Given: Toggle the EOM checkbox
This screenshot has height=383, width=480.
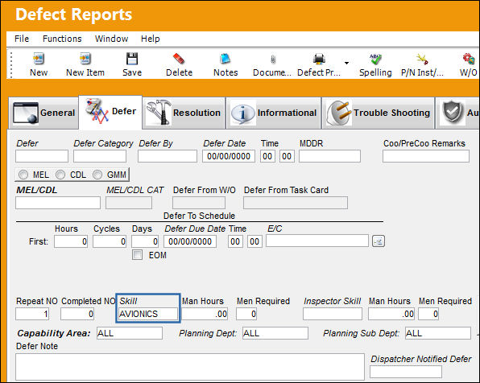Looking at the screenshot, I should point(137,255).
